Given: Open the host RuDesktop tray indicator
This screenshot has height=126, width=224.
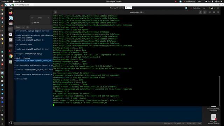Looking at the screenshot, I should [190, 1].
